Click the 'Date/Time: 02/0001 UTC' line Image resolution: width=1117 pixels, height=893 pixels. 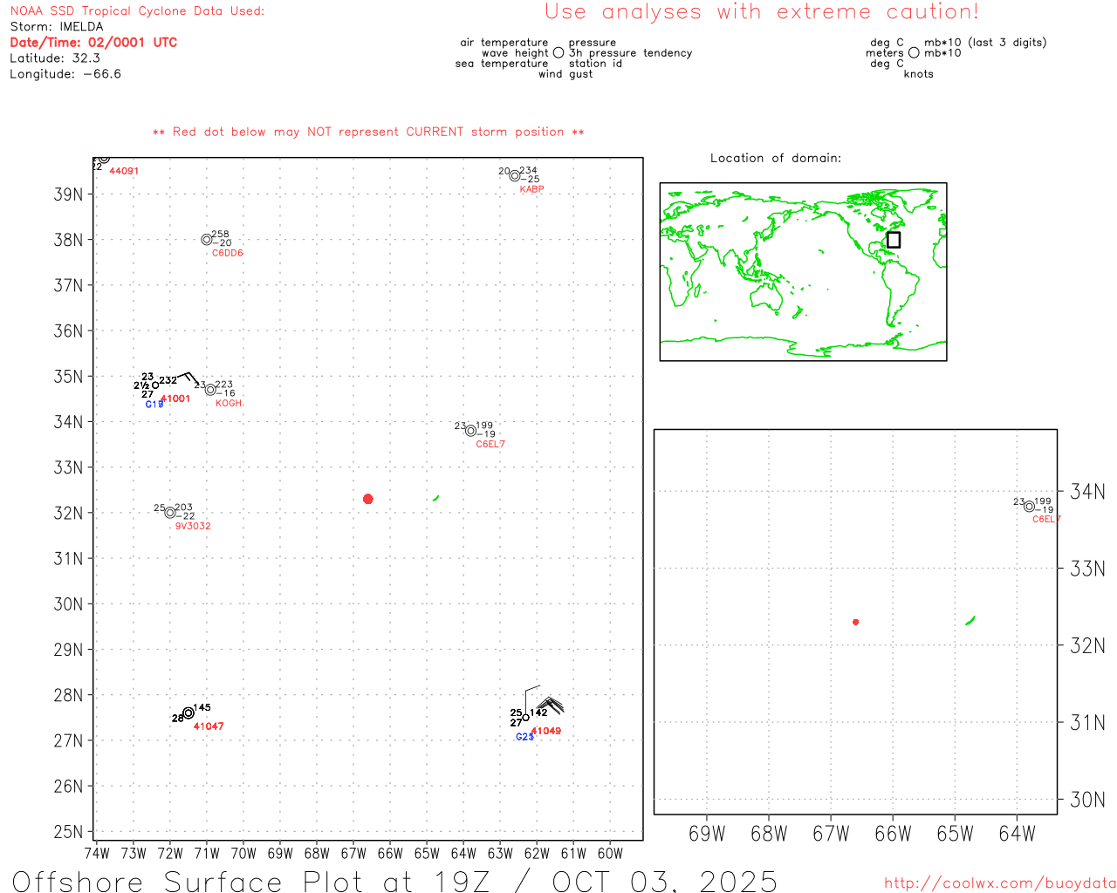click(x=93, y=43)
